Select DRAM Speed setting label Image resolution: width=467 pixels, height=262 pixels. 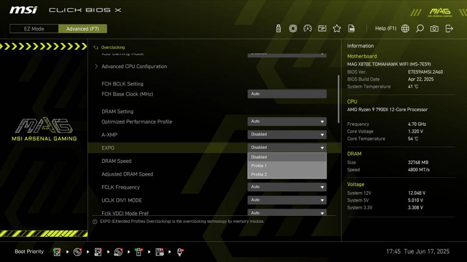[x=117, y=161]
